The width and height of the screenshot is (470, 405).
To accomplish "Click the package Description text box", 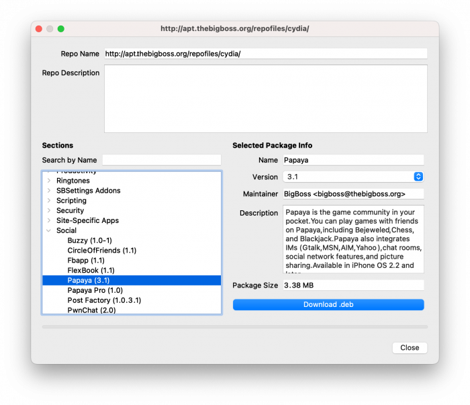I will pyautogui.click(x=353, y=239).
